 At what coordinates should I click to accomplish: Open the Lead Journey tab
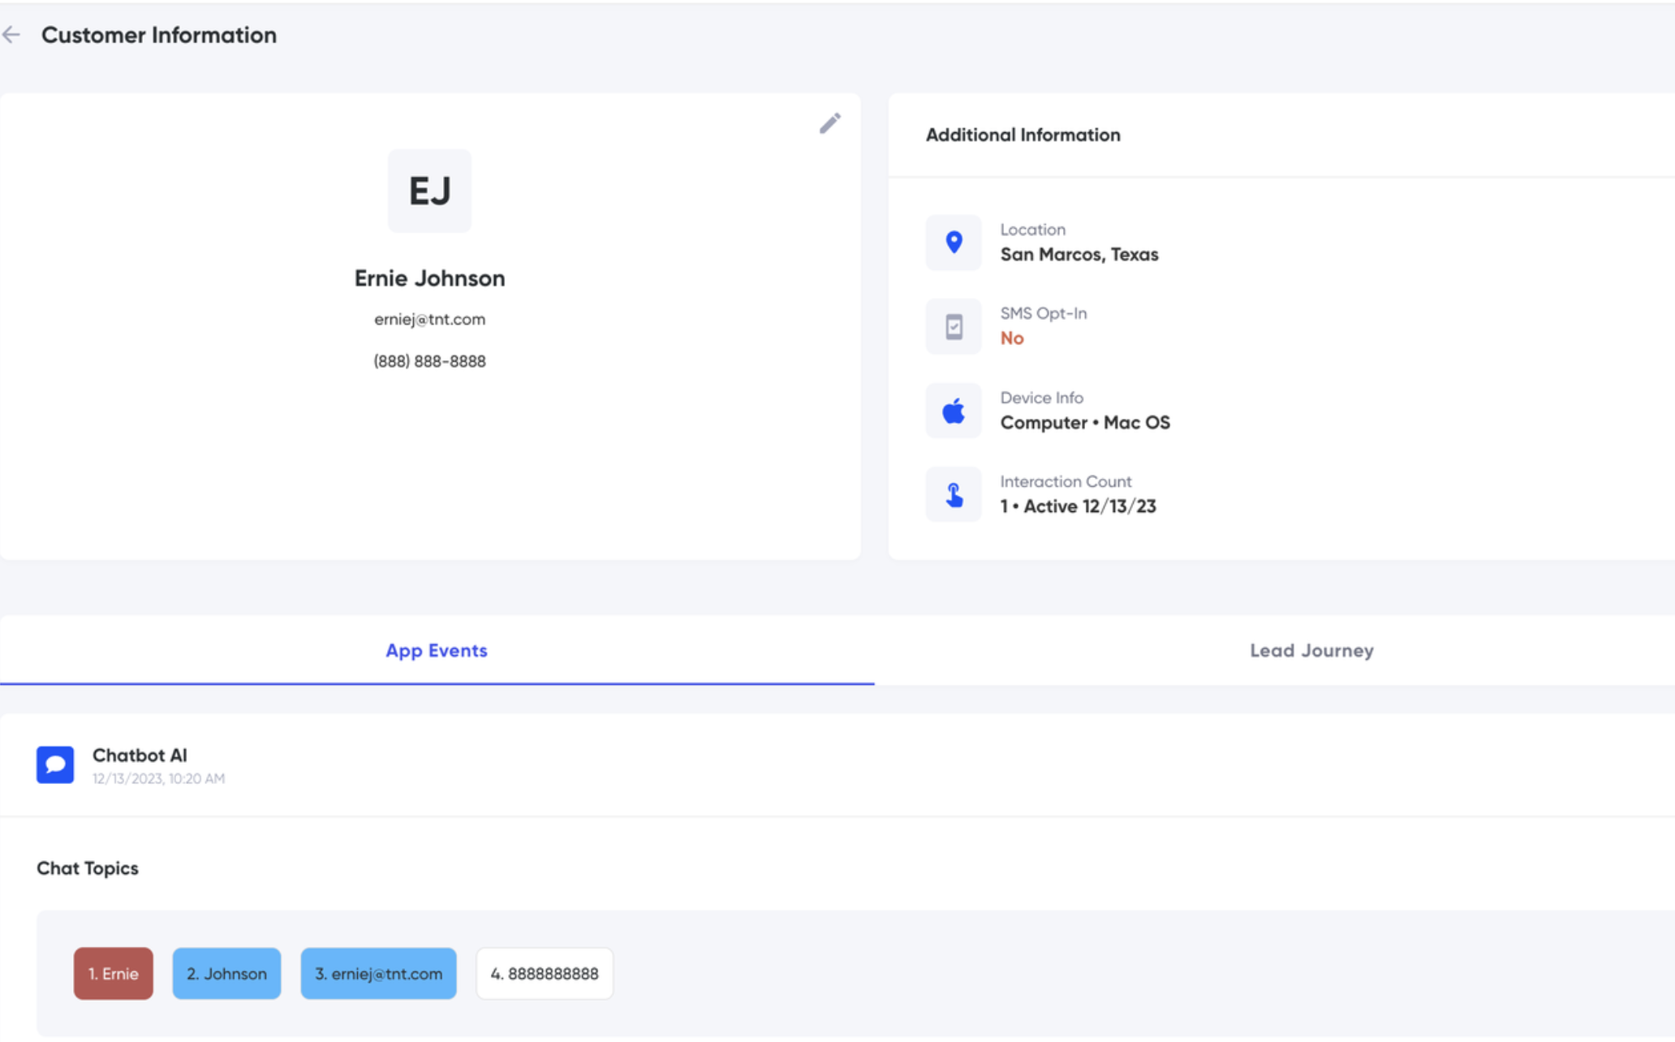tap(1311, 650)
